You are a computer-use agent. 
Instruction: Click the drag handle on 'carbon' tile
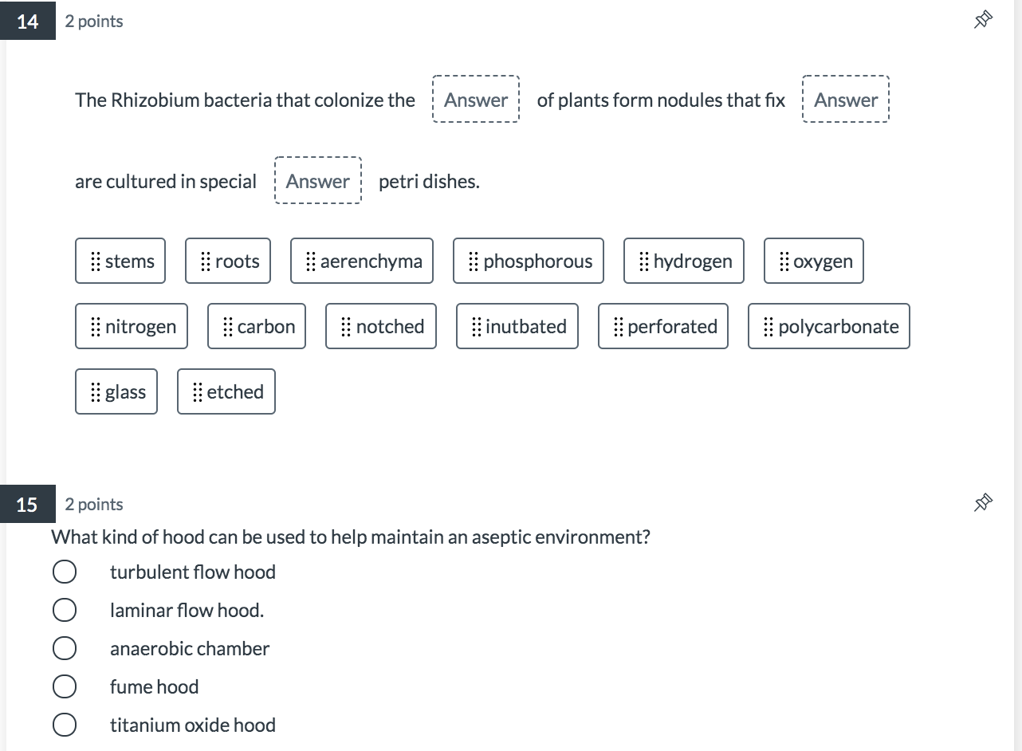click(x=227, y=326)
